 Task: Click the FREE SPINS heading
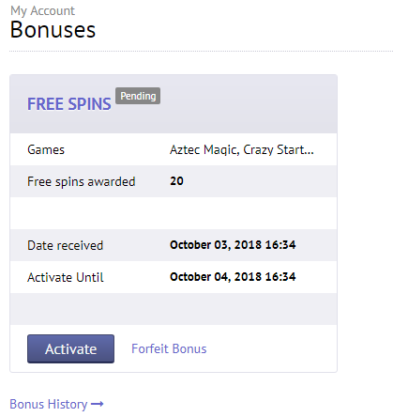[x=69, y=104]
